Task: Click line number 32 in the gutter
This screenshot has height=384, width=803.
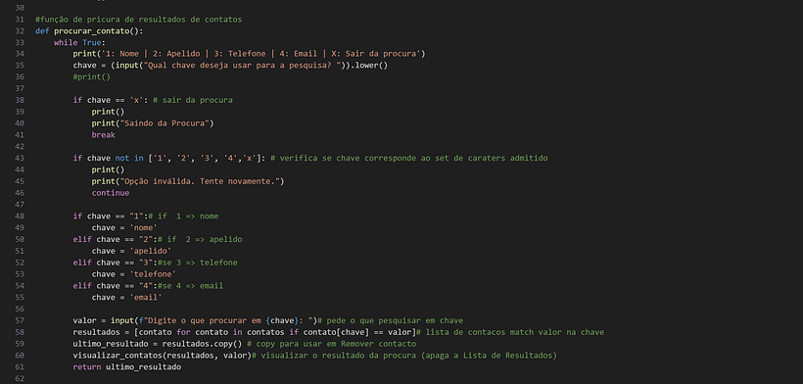Action: (x=20, y=31)
